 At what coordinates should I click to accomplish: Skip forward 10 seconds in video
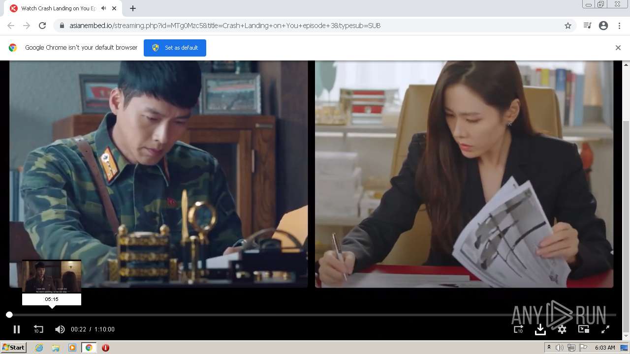[518, 329]
